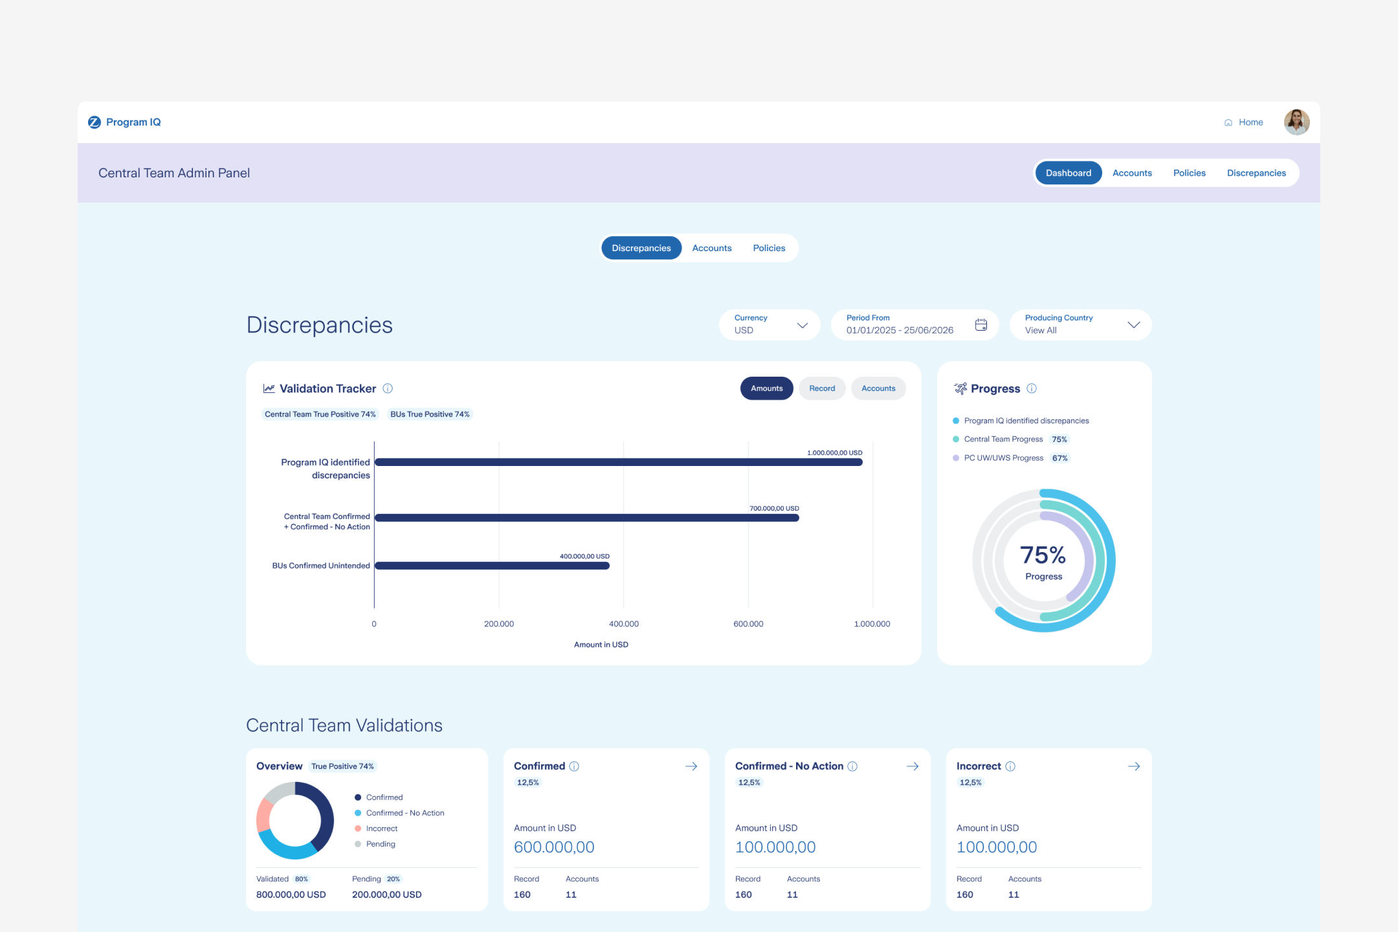
Task: Expand the Producing Country dropdown
Action: [x=1081, y=325]
